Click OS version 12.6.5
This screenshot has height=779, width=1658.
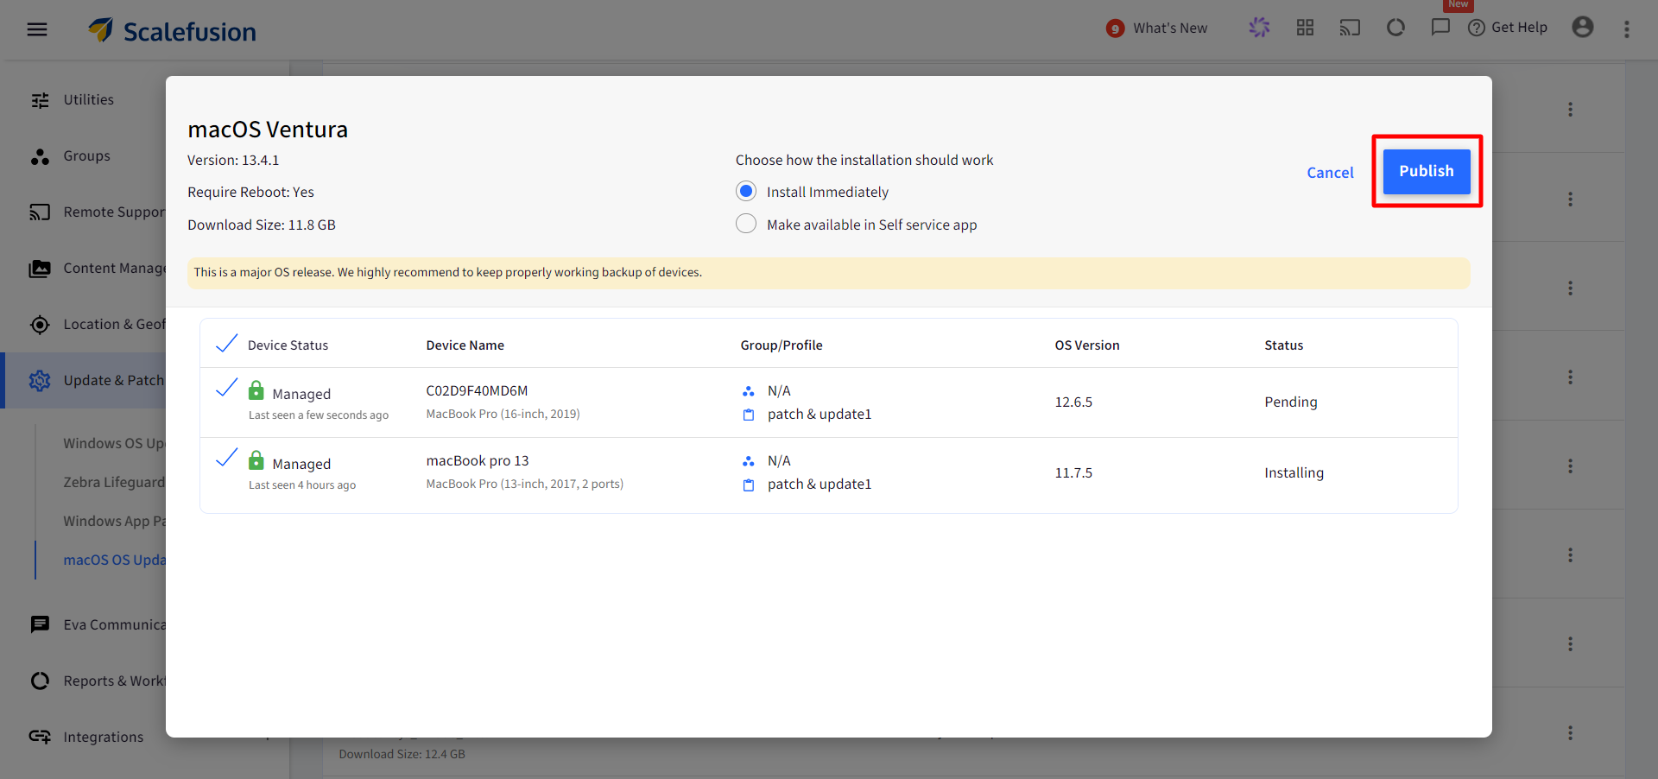[x=1073, y=402]
